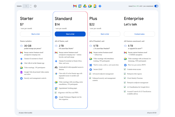Click 'eSignature with Docs and PDFs' text

click(68, 92)
